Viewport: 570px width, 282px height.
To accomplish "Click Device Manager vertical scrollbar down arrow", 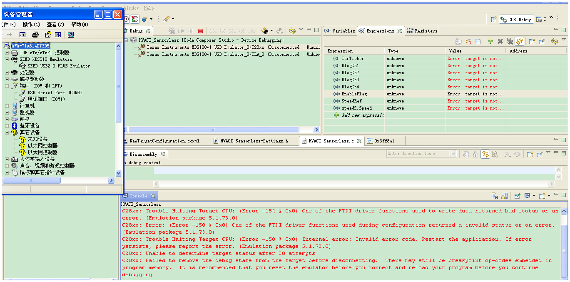I will point(119,173).
